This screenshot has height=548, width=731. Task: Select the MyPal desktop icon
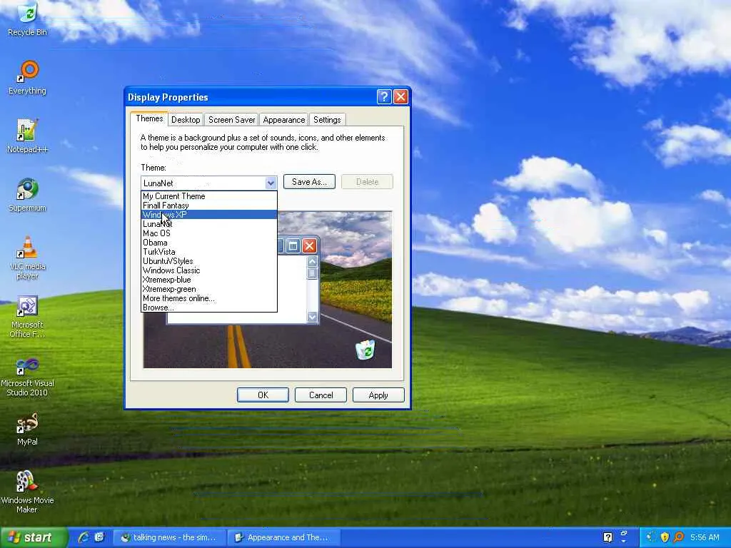point(28,429)
